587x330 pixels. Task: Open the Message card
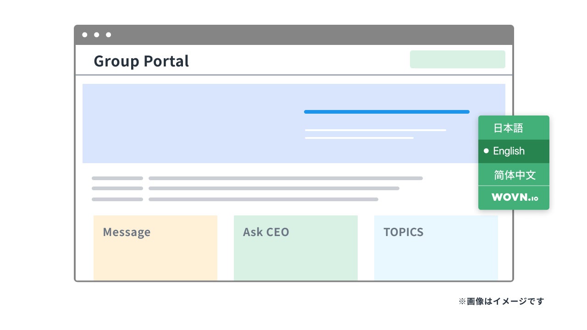coord(155,247)
